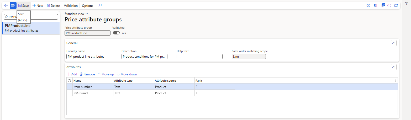Toggle the list pane hamburger button
Viewport: 411px width, 120px height.
point(13,5)
